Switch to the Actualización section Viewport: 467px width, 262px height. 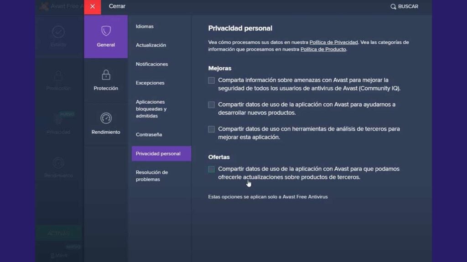coord(151,45)
